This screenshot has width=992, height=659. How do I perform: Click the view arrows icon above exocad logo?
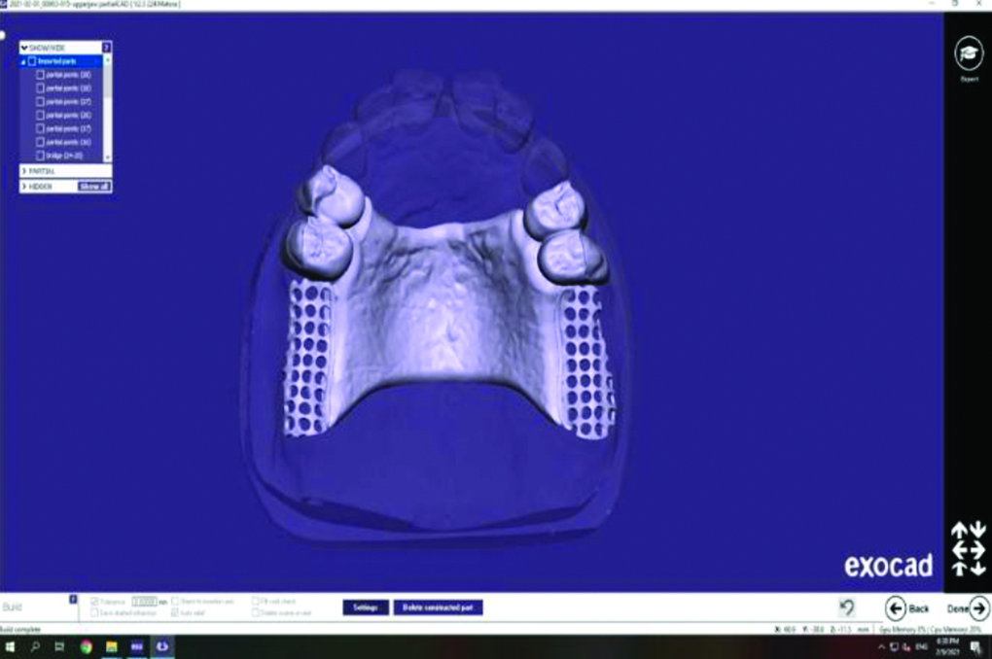coord(968,548)
